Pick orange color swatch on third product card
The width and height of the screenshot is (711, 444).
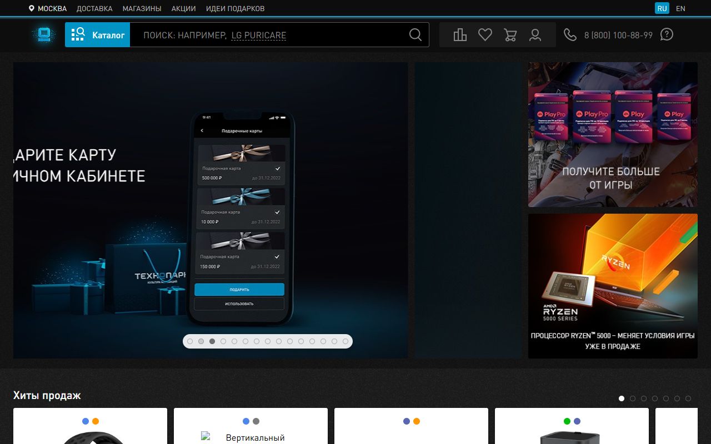pos(417,421)
